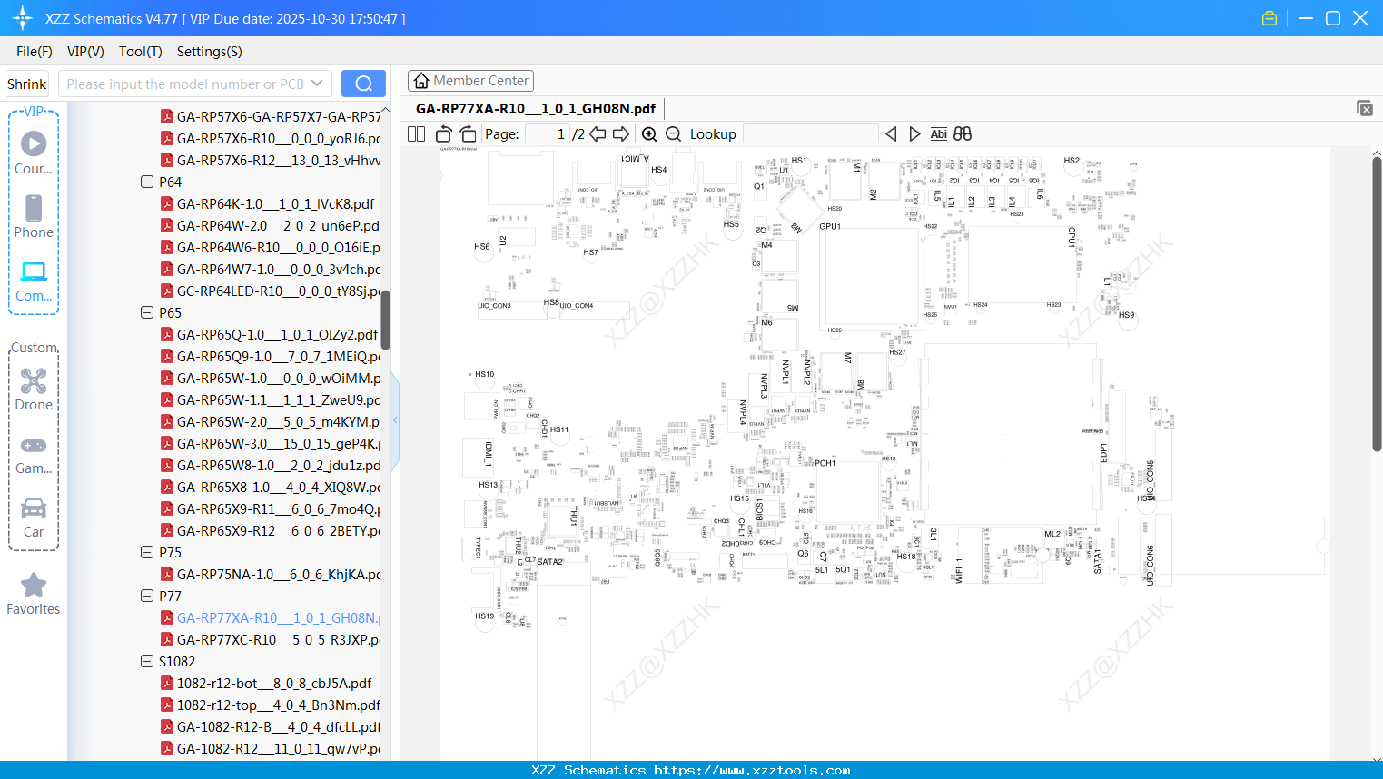Go to the next page arrow
This screenshot has height=779, width=1383.
click(621, 133)
